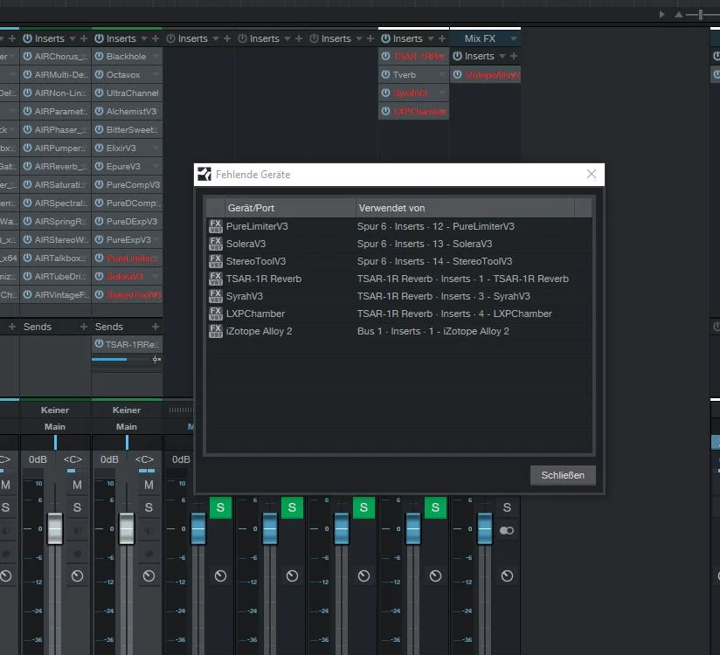Select the PureCompV3 insert slot

click(x=128, y=184)
